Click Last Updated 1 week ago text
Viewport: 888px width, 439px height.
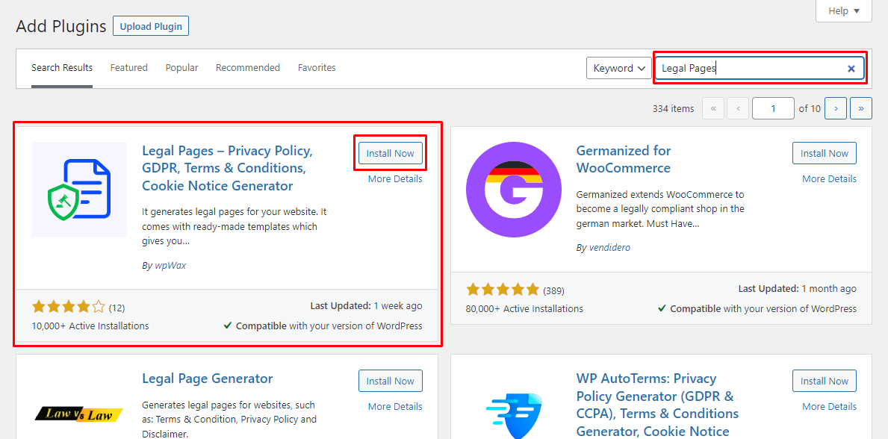[366, 306]
